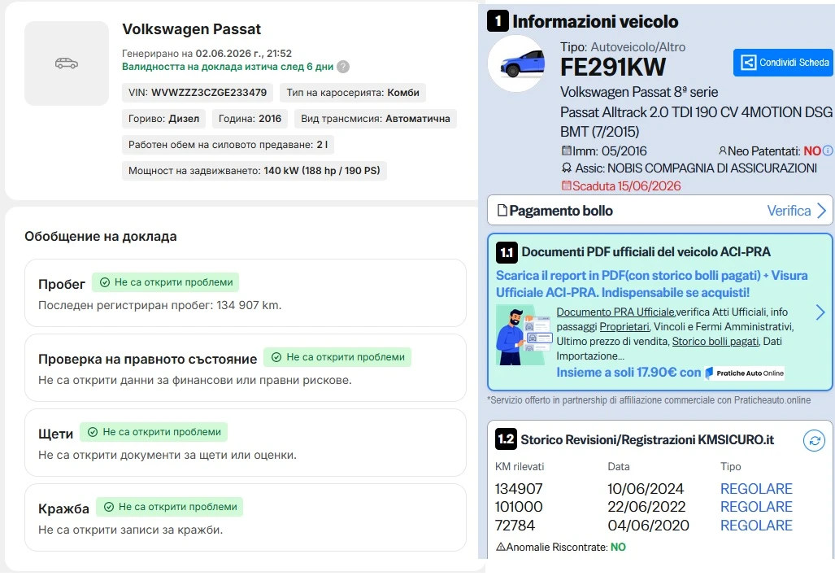Click the Neo Patentati person icon
Viewport: 835px width, 576px height.
point(723,151)
